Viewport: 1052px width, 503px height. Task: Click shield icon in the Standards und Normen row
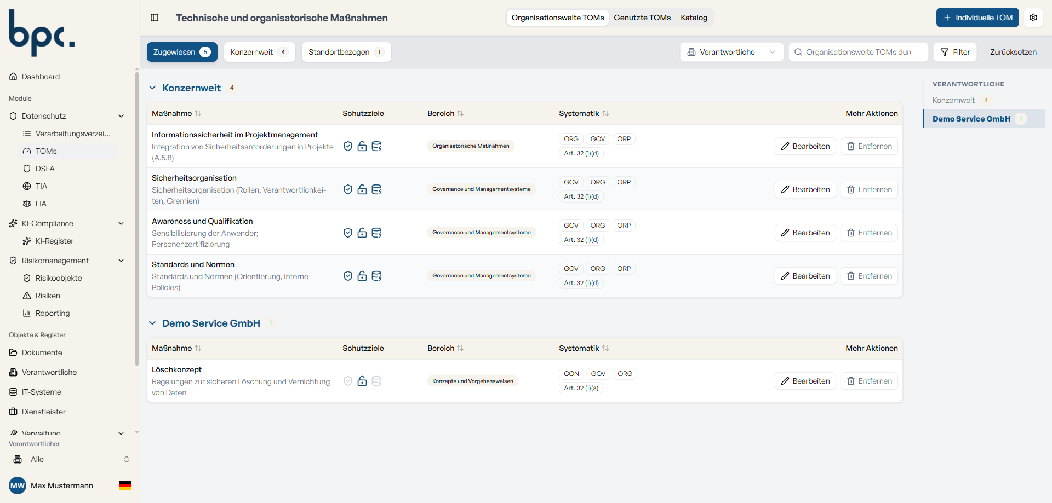tap(348, 276)
